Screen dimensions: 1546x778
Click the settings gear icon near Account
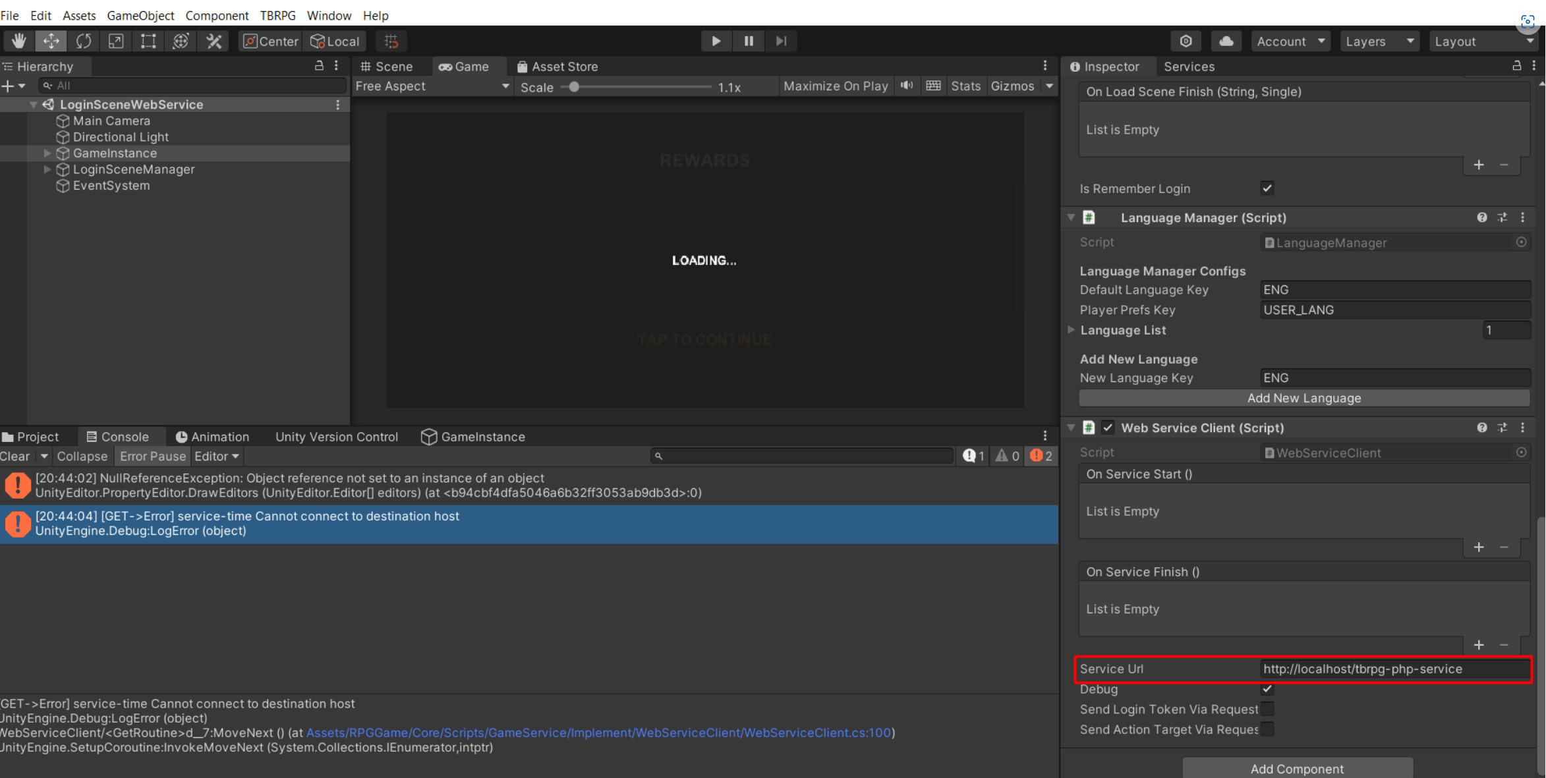(x=1186, y=41)
